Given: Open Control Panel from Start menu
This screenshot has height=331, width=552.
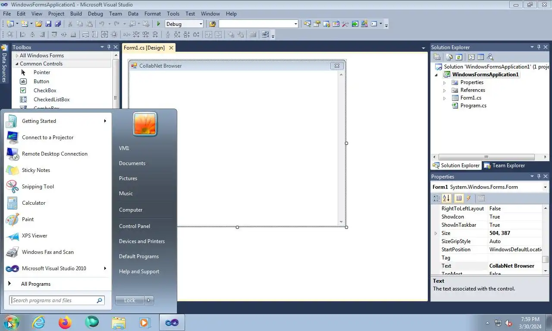Looking at the screenshot, I should click(135, 226).
